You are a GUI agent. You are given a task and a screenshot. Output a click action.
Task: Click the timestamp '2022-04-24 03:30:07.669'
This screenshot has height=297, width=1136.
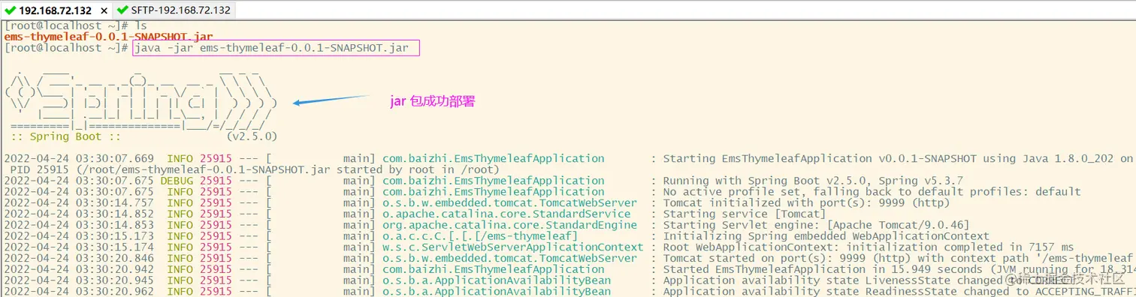79,158
